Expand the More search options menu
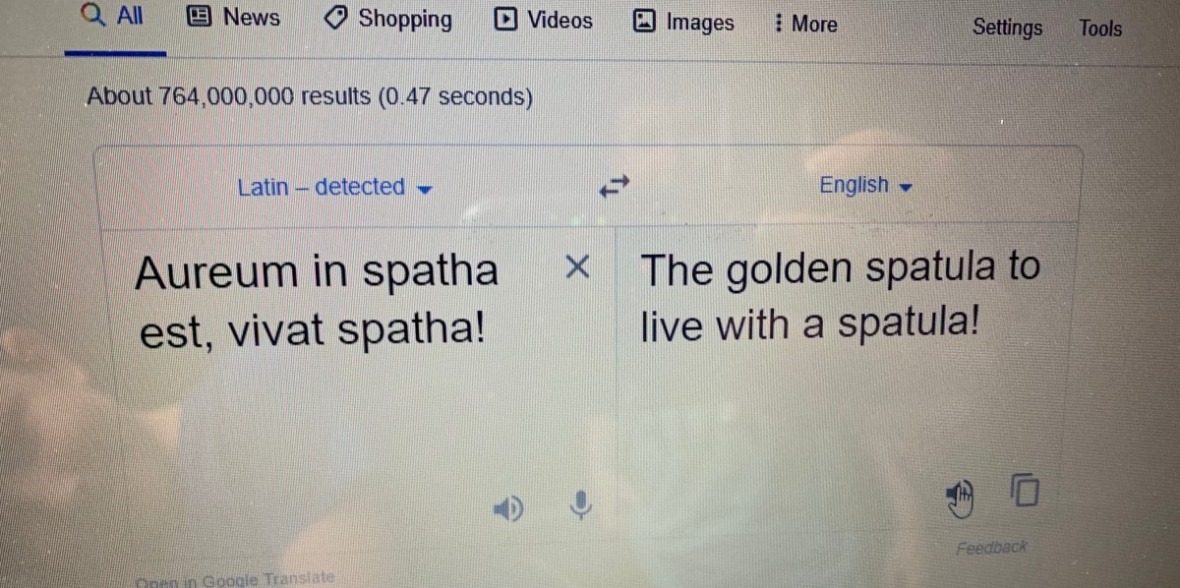 click(806, 24)
